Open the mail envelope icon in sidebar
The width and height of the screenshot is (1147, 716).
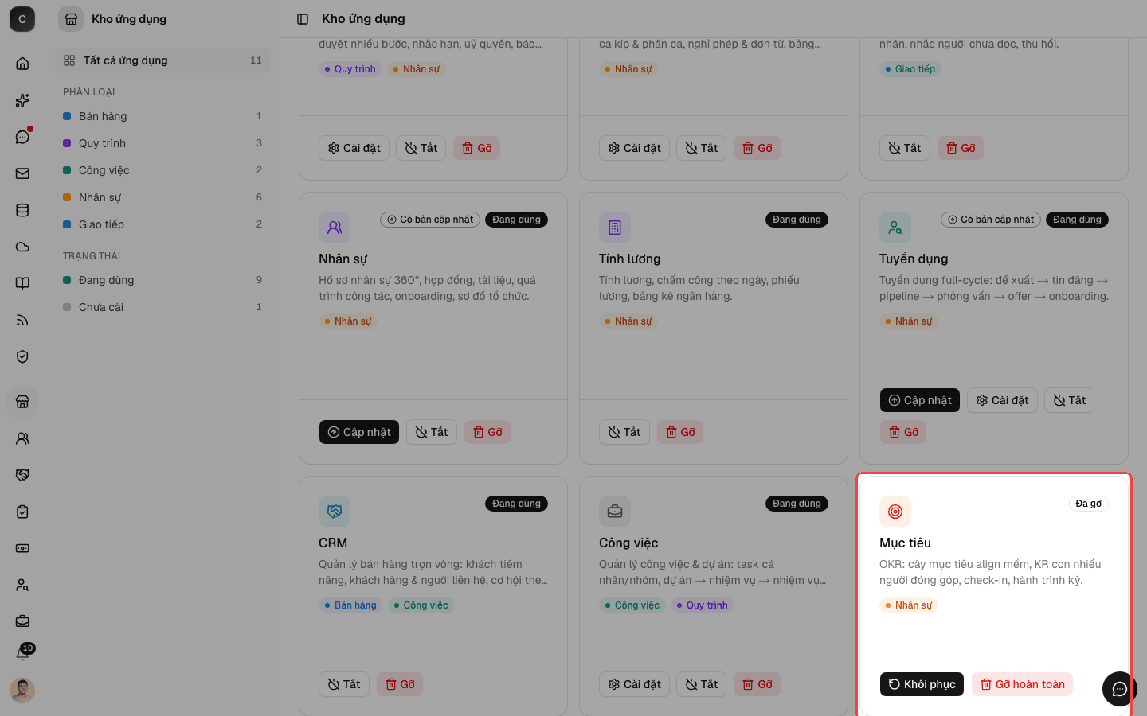click(x=22, y=173)
